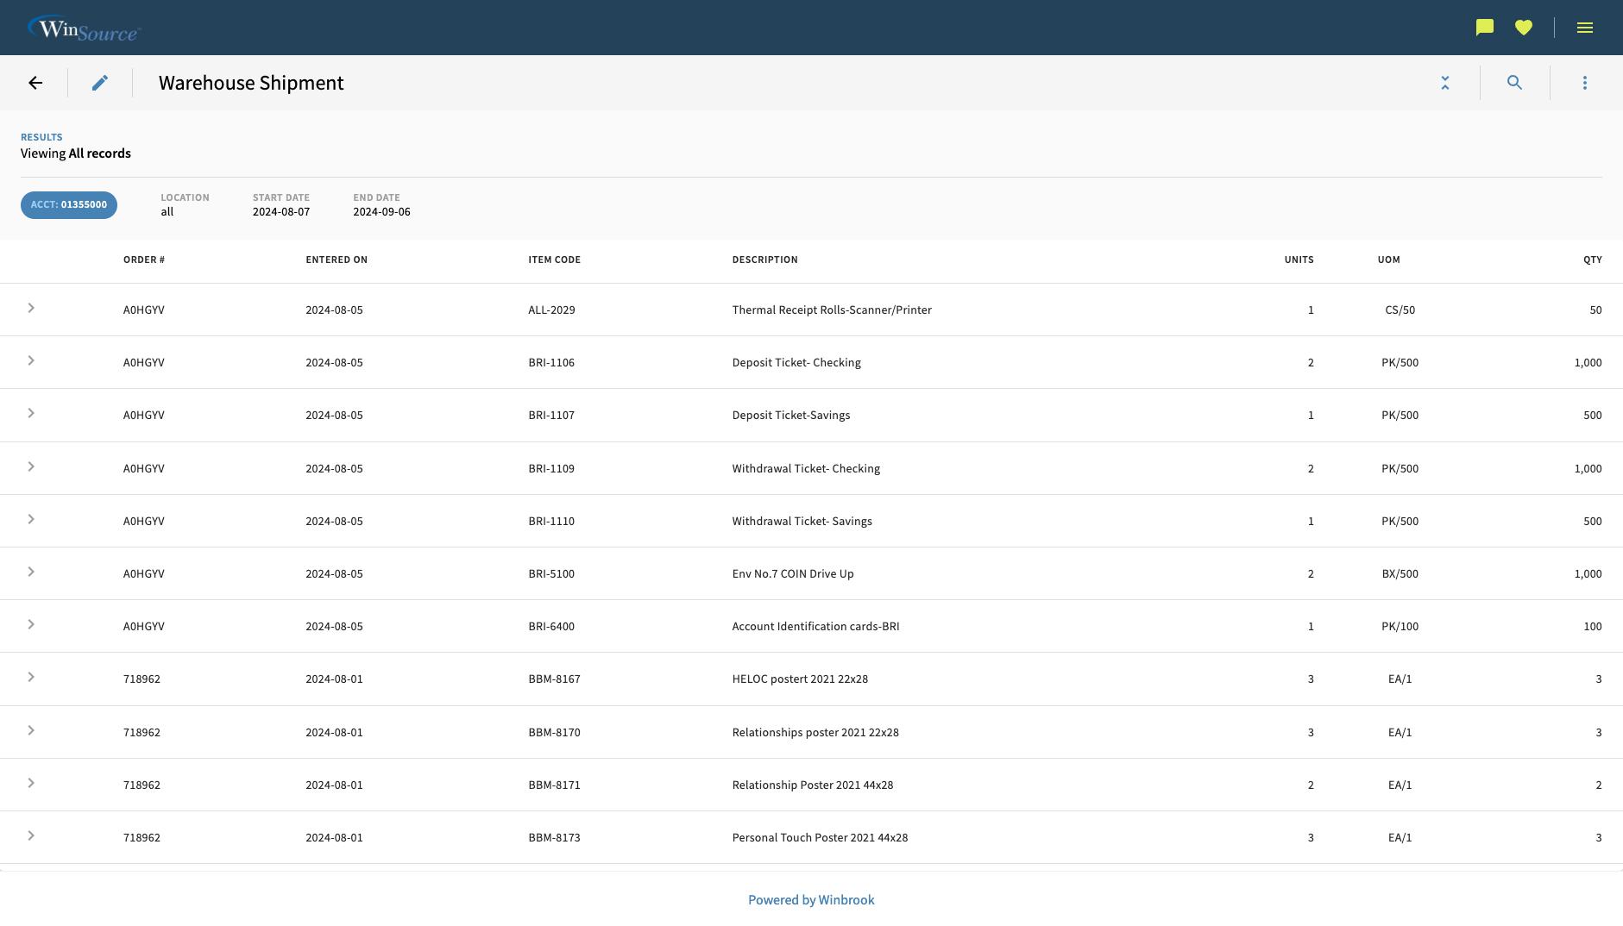Open the Powered by Winbrook link
The height and width of the screenshot is (926, 1623).
(811, 899)
